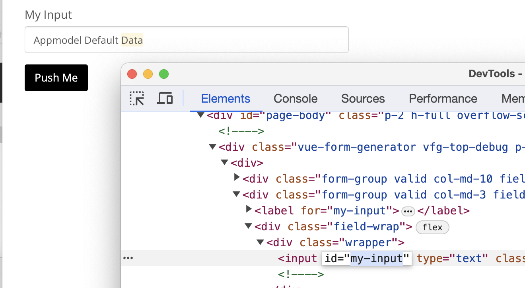Select the comment node below input
The image size is (525, 288).
[x=301, y=274]
